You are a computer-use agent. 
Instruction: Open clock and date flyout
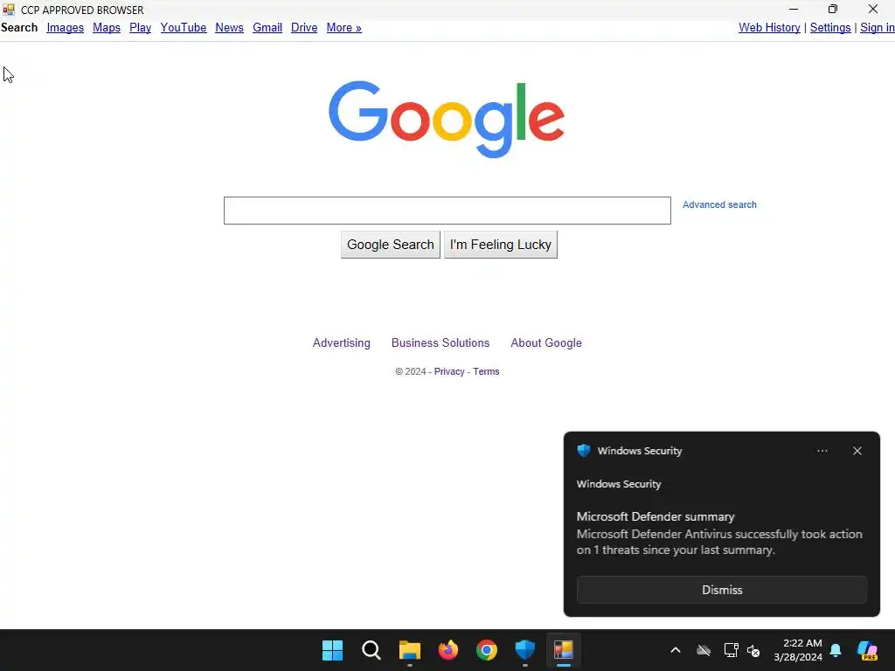point(798,650)
